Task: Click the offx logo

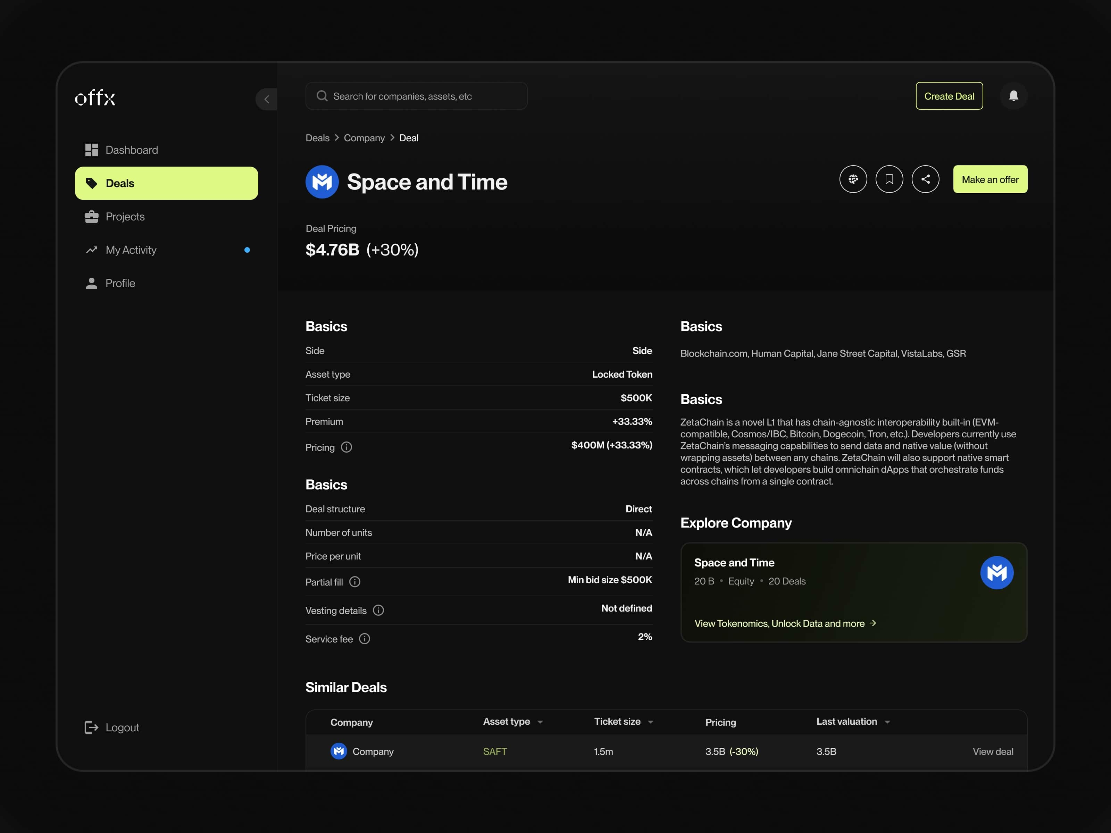Action: click(x=95, y=98)
